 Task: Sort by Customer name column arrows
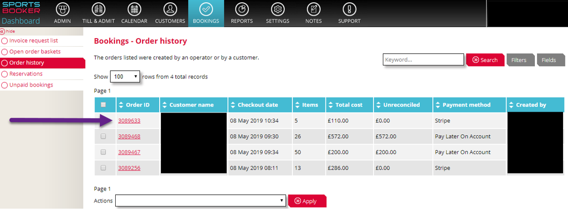click(x=164, y=105)
